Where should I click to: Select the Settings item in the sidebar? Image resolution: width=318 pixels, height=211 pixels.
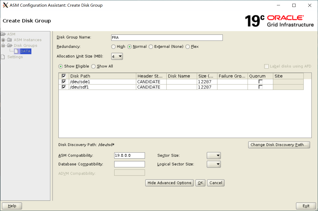[x=15, y=57]
